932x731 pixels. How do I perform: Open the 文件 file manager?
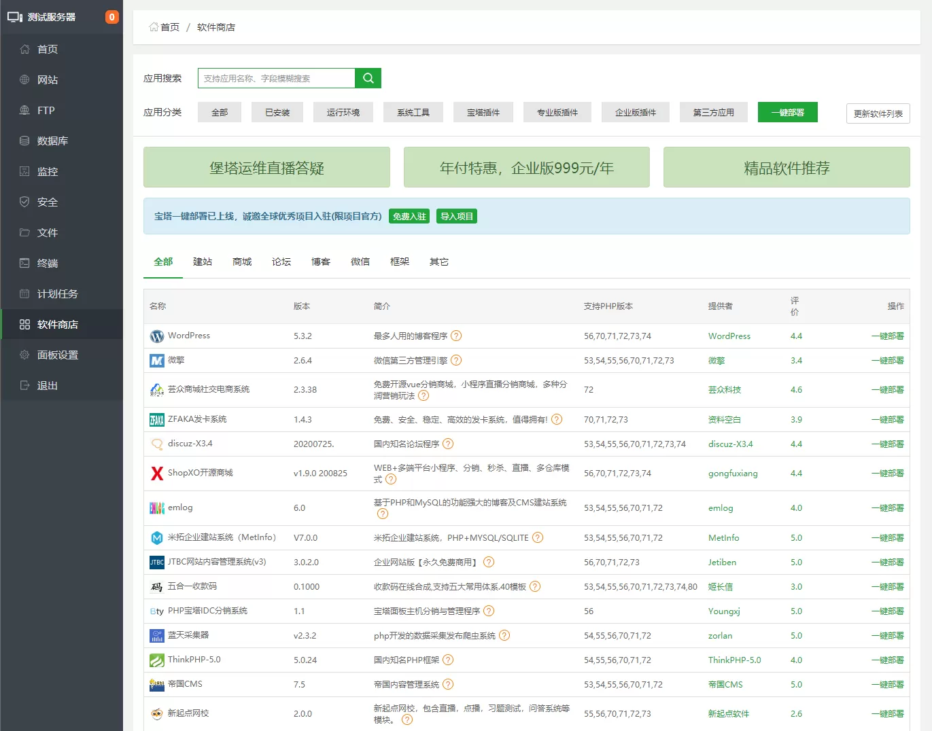[46, 232]
